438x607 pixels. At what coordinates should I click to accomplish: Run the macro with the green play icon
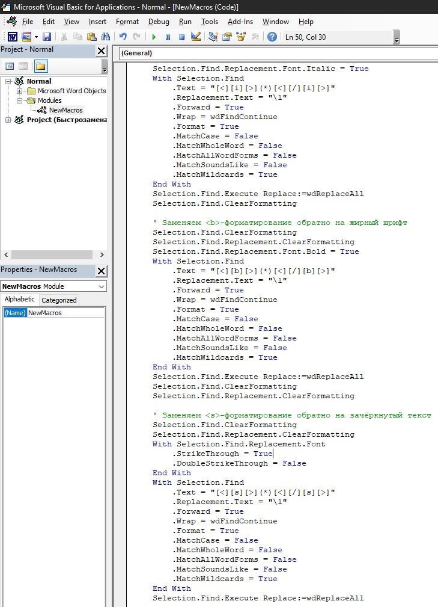tap(154, 37)
